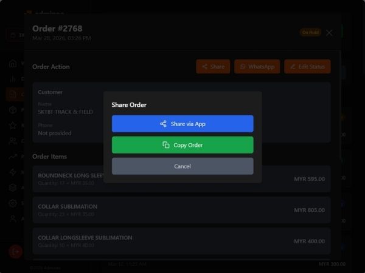Image resolution: width=365 pixels, height=273 pixels.
Task: Click the dimmed WhatsApp button
Action: [x=257, y=67]
